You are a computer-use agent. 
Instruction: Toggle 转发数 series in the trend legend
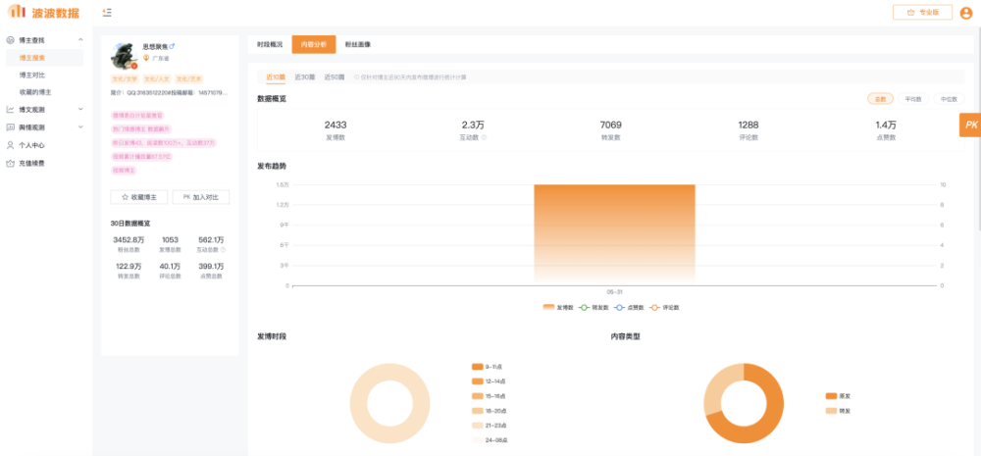pyautogui.click(x=593, y=308)
